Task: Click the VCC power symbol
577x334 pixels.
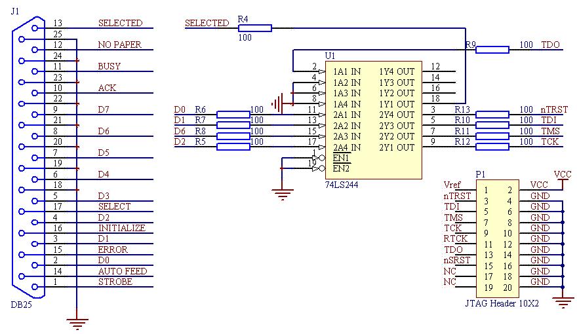Action: 563,179
